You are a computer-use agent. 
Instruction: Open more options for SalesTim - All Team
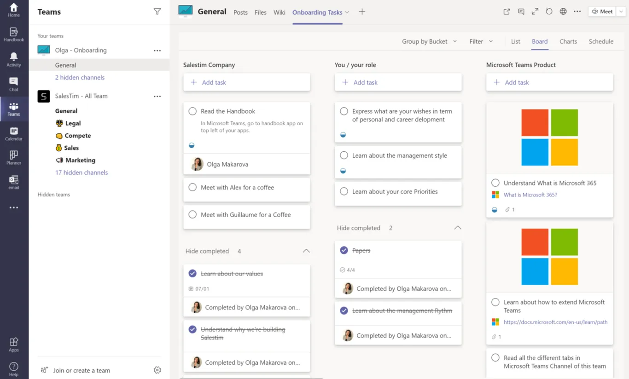157,96
